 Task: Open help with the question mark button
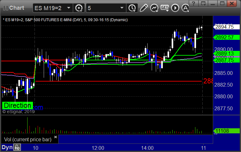click(x=193, y=3)
